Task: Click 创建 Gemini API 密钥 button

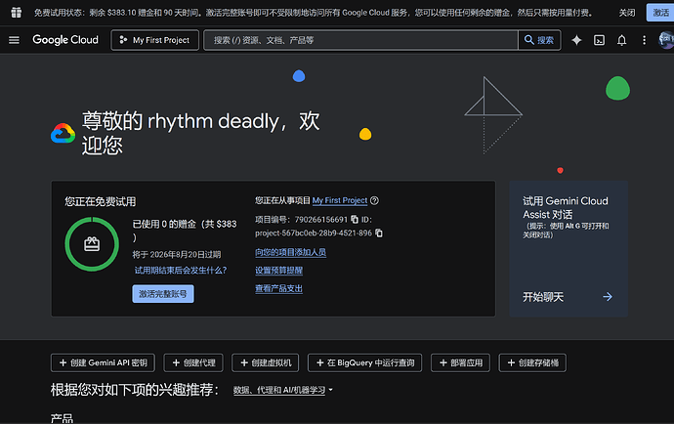Action: click(x=103, y=362)
